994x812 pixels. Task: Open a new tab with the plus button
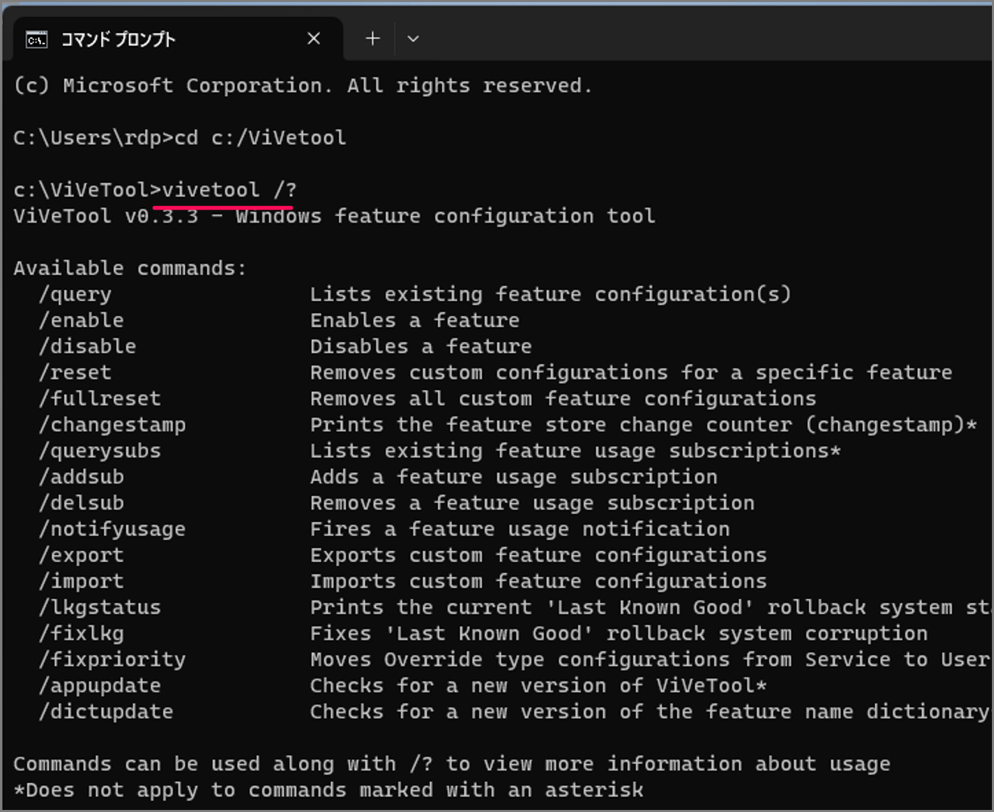(x=372, y=38)
